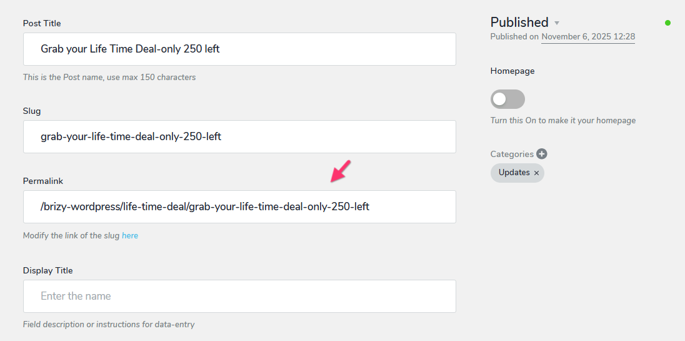Open the Published status dropdown arrow
The height and width of the screenshot is (341, 685).
[x=556, y=23]
